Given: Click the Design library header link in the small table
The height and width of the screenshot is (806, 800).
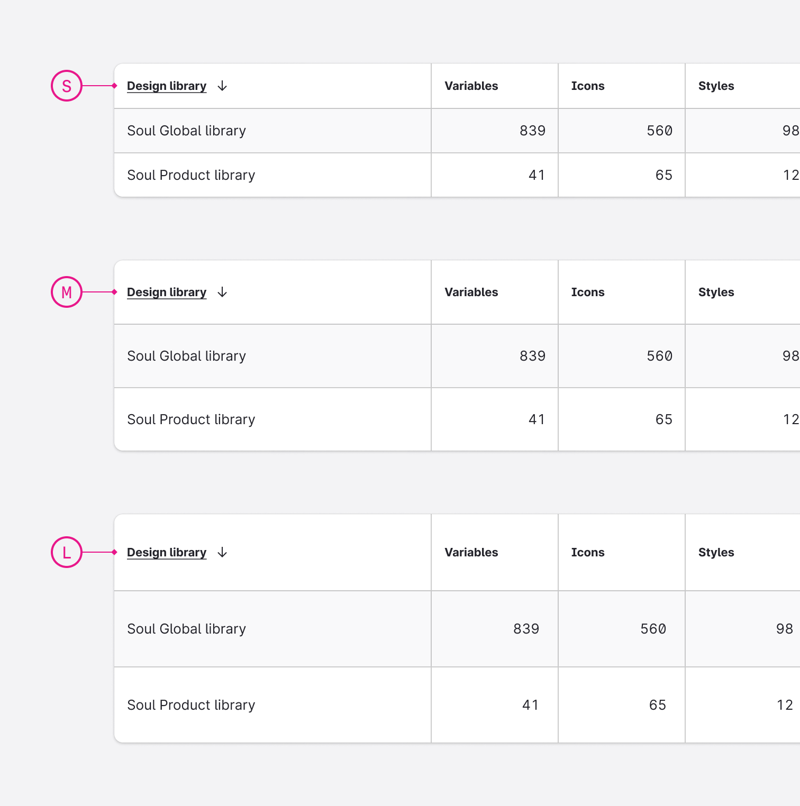Looking at the screenshot, I should point(167,86).
